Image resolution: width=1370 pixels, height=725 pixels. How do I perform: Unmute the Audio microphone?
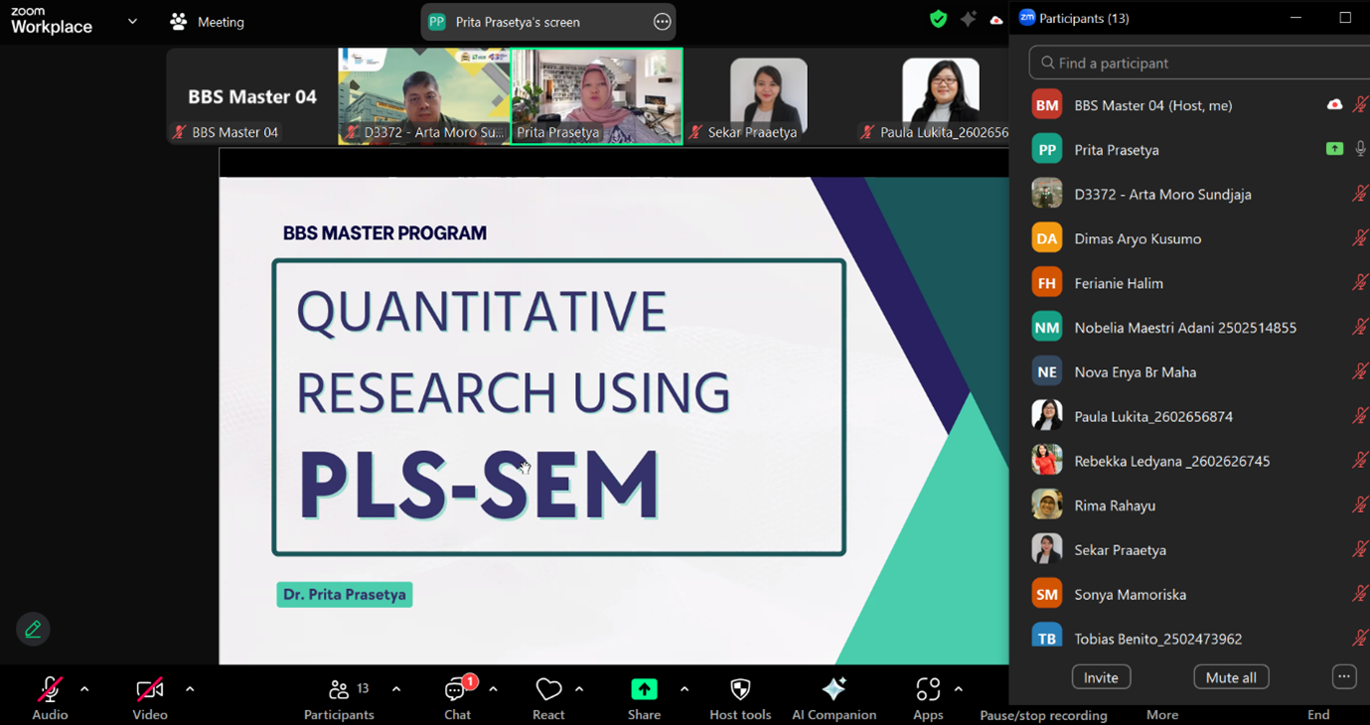coord(50,689)
